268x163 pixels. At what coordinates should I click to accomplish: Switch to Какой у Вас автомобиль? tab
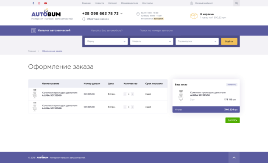pos(107,30)
